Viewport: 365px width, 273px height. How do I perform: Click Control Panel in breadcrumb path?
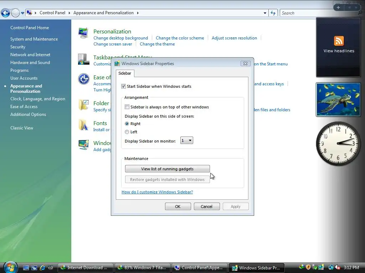pyautogui.click(x=52, y=13)
